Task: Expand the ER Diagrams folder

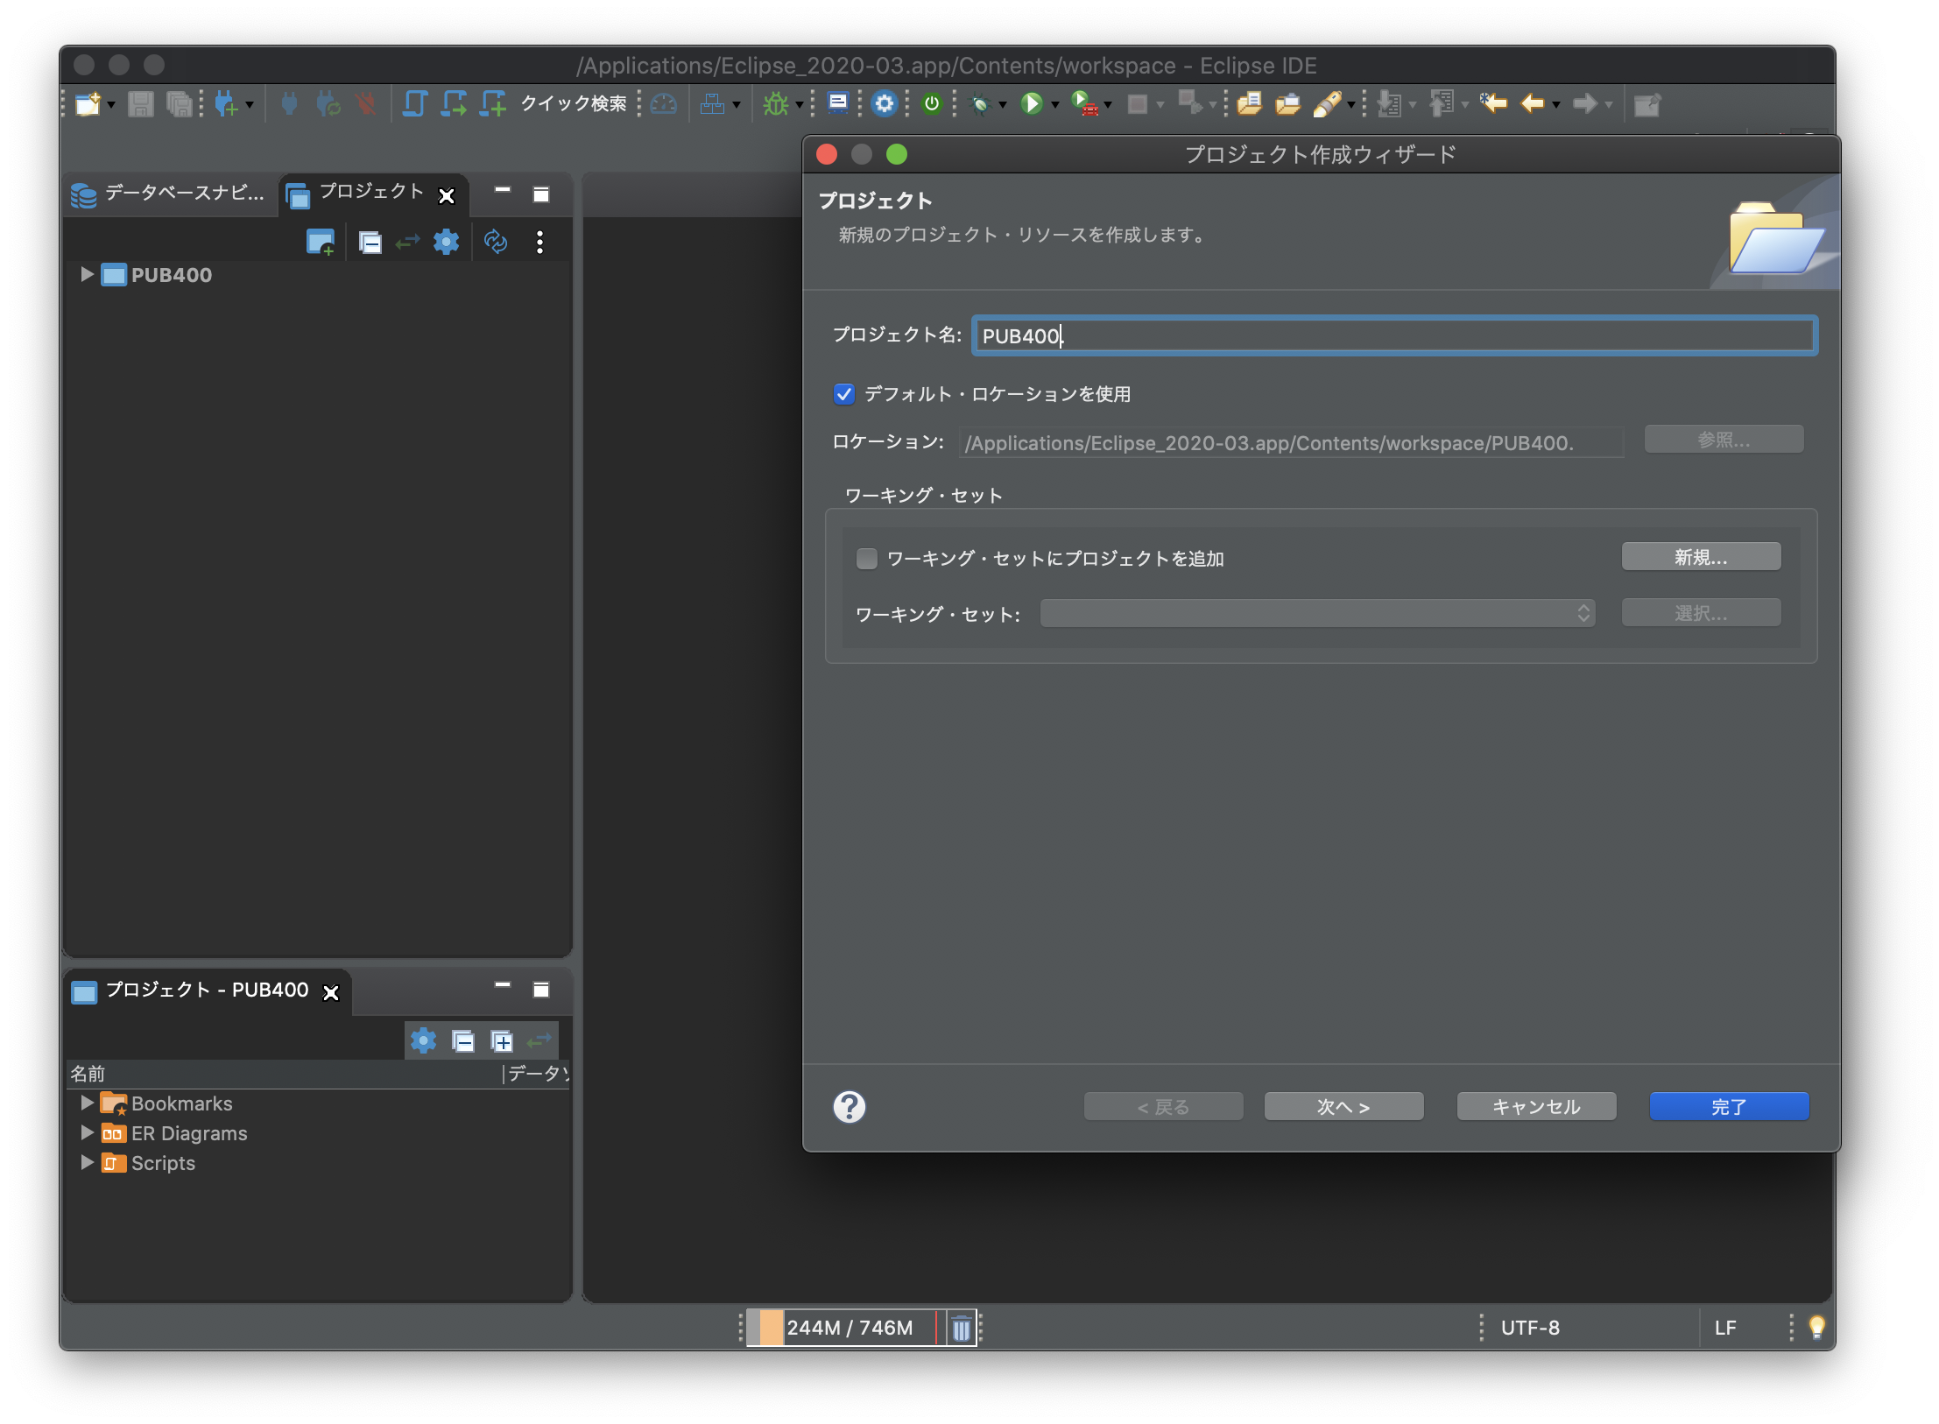Action: click(87, 1133)
